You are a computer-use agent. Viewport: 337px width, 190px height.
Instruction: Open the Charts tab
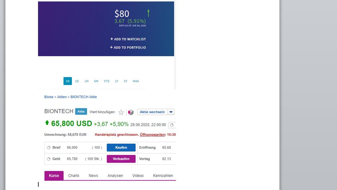(x=74, y=176)
